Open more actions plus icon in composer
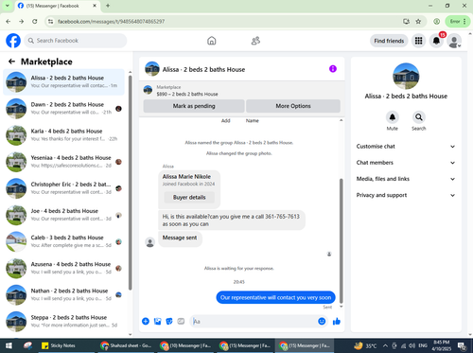Viewport: 473px width, 353px height. pyautogui.click(x=146, y=322)
